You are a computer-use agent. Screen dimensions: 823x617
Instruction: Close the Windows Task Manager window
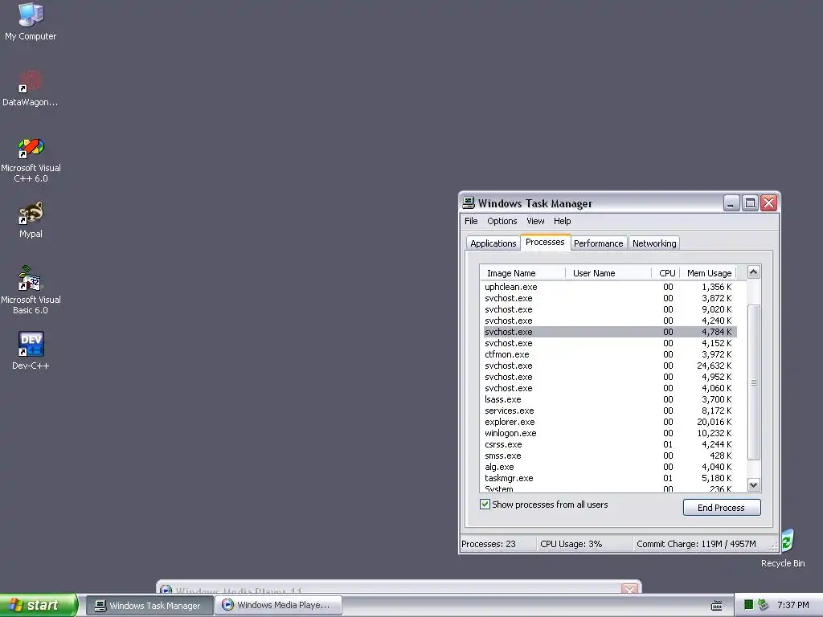click(x=769, y=203)
